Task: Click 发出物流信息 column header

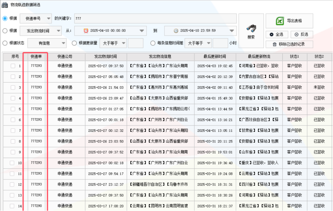Action: (x=160, y=56)
